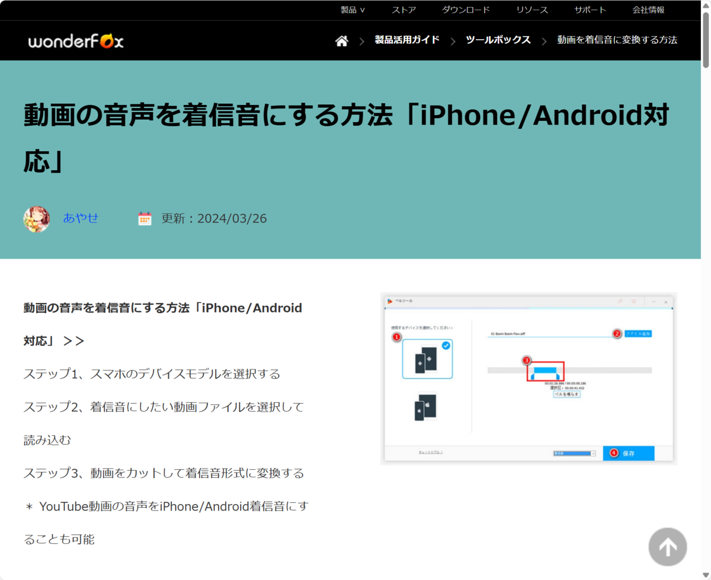Jump to 動画の音声を着信音にする方法 section link
The image size is (711, 580).
[x=163, y=324]
